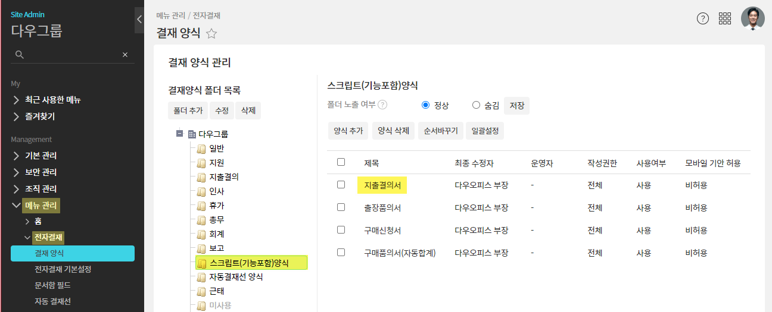Select the 자동결재선 양식 folder
Viewport: 772px width, 312px height.
[x=236, y=277]
